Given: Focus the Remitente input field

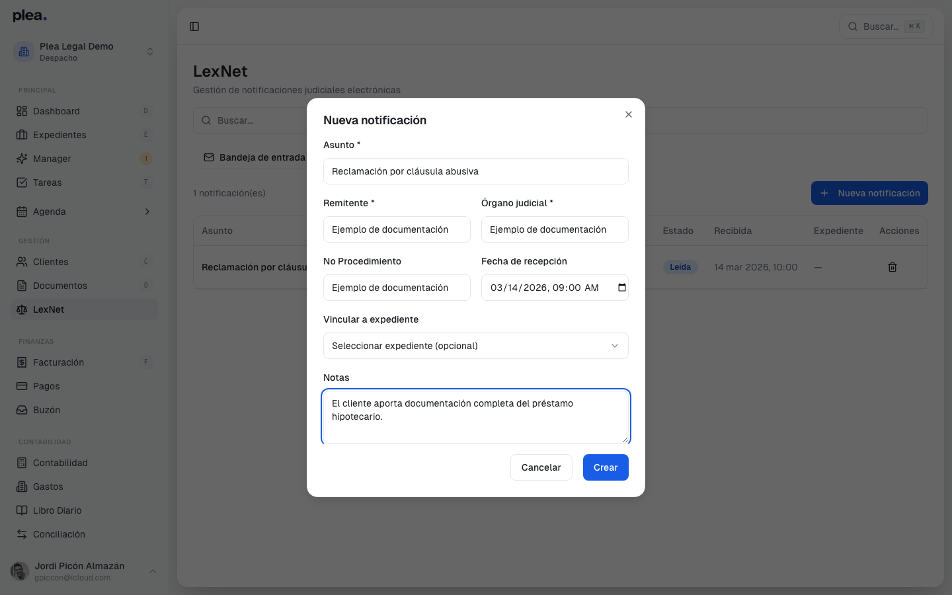Looking at the screenshot, I should coord(397,229).
